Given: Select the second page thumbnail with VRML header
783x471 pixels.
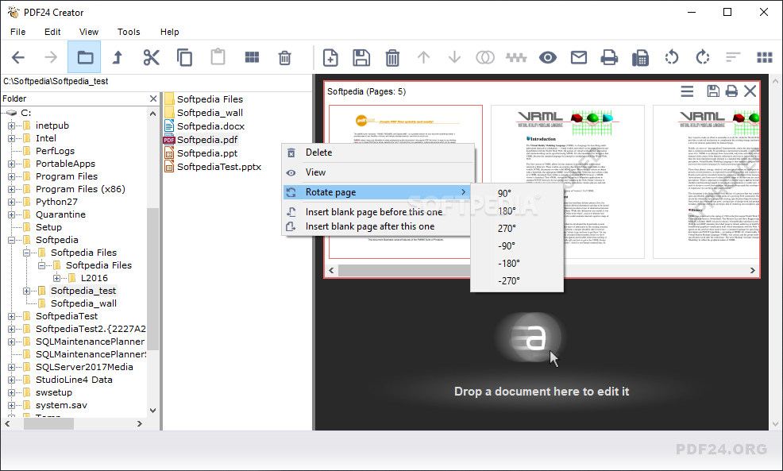Looking at the screenshot, I should click(x=568, y=182).
